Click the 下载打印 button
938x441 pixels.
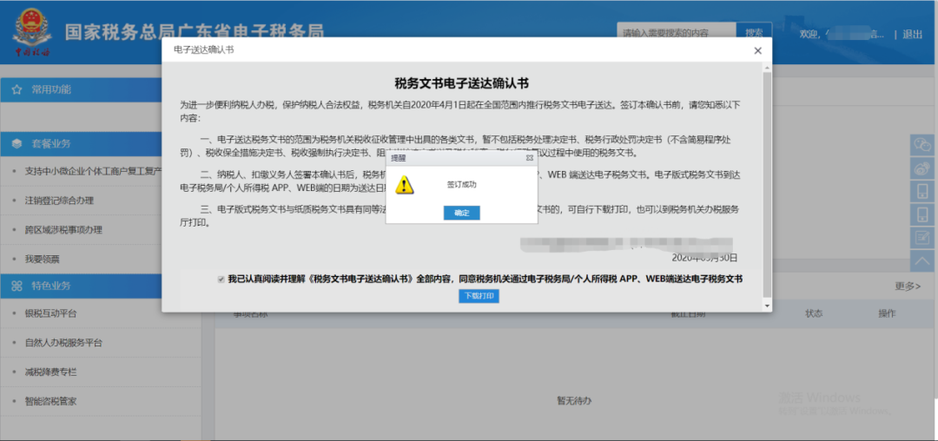pos(479,296)
